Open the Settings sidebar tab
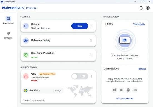This screenshot has width=153, height=107. (x=8, y=35)
